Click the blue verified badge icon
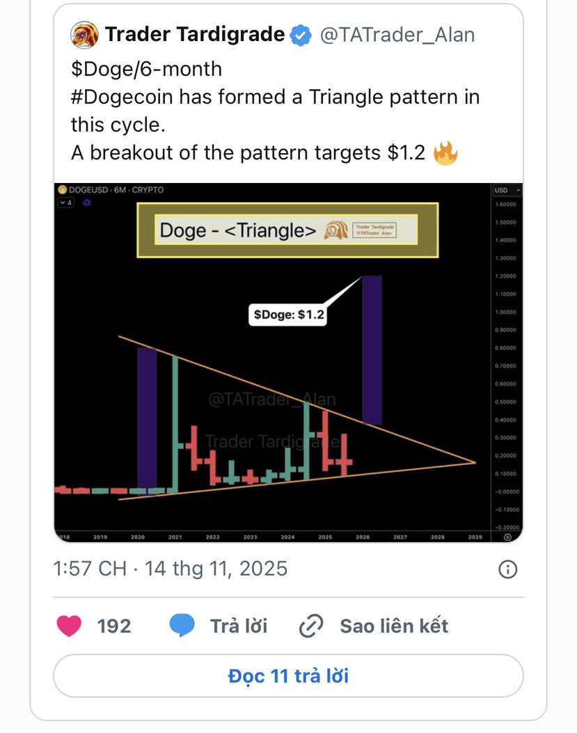 pyautogui.click(x=301, y=35)
